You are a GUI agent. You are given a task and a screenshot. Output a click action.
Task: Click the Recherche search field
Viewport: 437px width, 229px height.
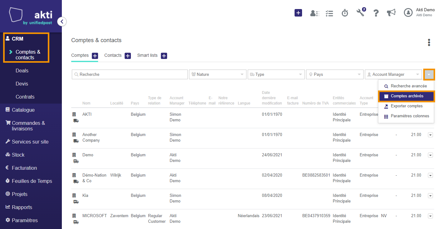coord(130,74)
